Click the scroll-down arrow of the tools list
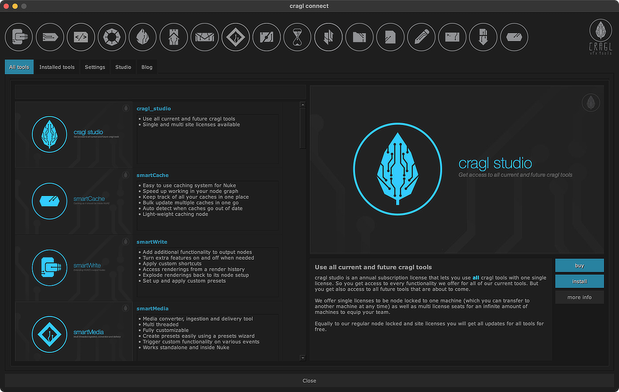 point(302,357)
